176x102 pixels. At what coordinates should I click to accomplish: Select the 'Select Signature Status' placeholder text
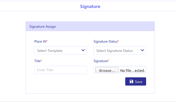115,51
